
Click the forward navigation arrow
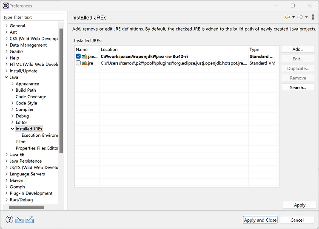point(300,17)
